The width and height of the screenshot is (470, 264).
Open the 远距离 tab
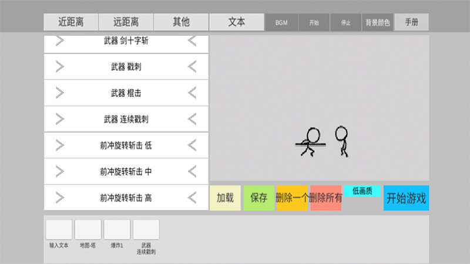126,22
